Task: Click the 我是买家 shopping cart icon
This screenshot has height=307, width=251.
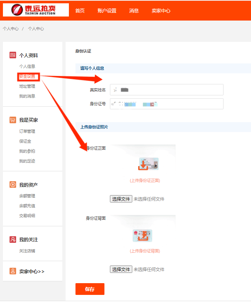Action: 13,120
